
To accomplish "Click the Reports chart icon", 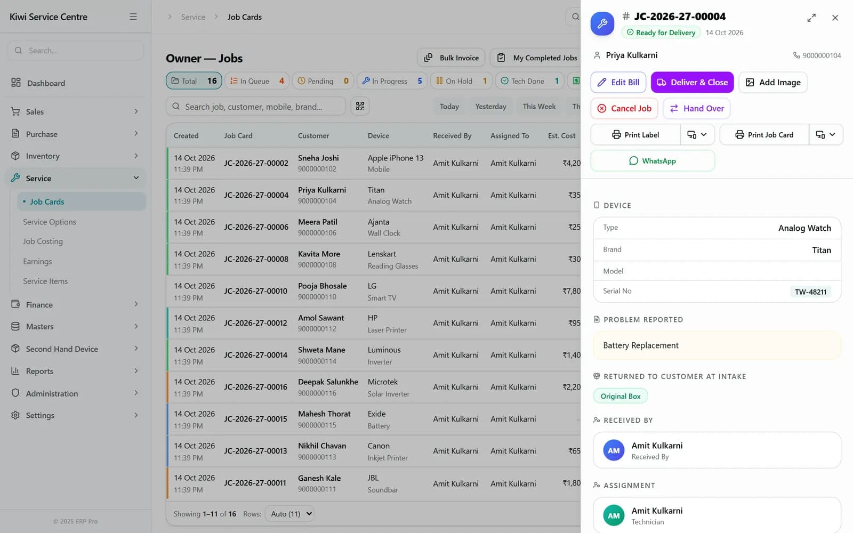I will coord(15,371).
